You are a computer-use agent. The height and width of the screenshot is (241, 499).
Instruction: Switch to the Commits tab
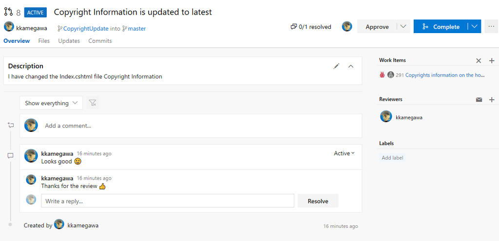[100, 41]
